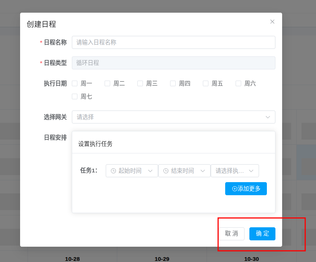Toggle the 周六 checkbox on

click(x=238, y=83)
